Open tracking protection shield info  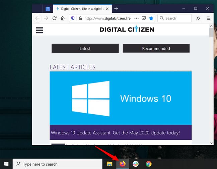[x=73, y=18]
